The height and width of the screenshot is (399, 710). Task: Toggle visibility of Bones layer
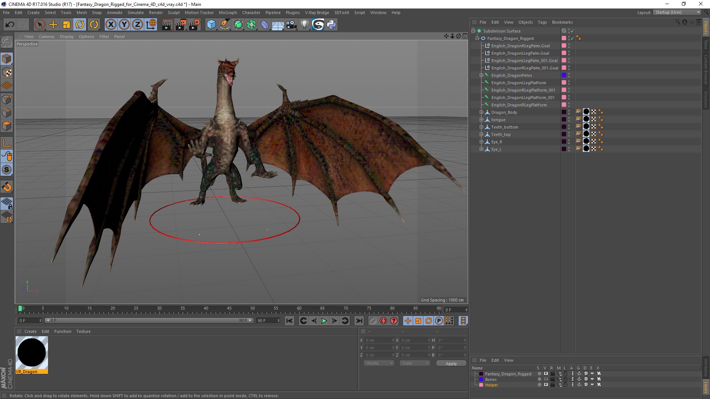[x=546, y=379]
